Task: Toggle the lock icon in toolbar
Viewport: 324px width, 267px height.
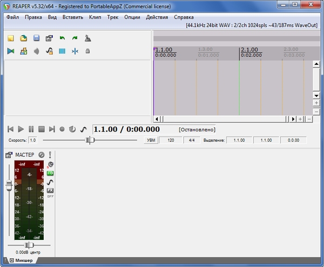Action: pyautogui.click(x=87, y=51)
